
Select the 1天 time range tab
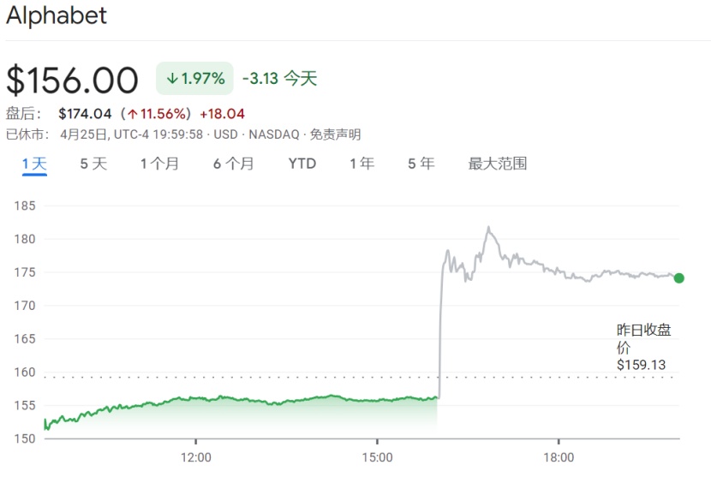coord(34,164)
